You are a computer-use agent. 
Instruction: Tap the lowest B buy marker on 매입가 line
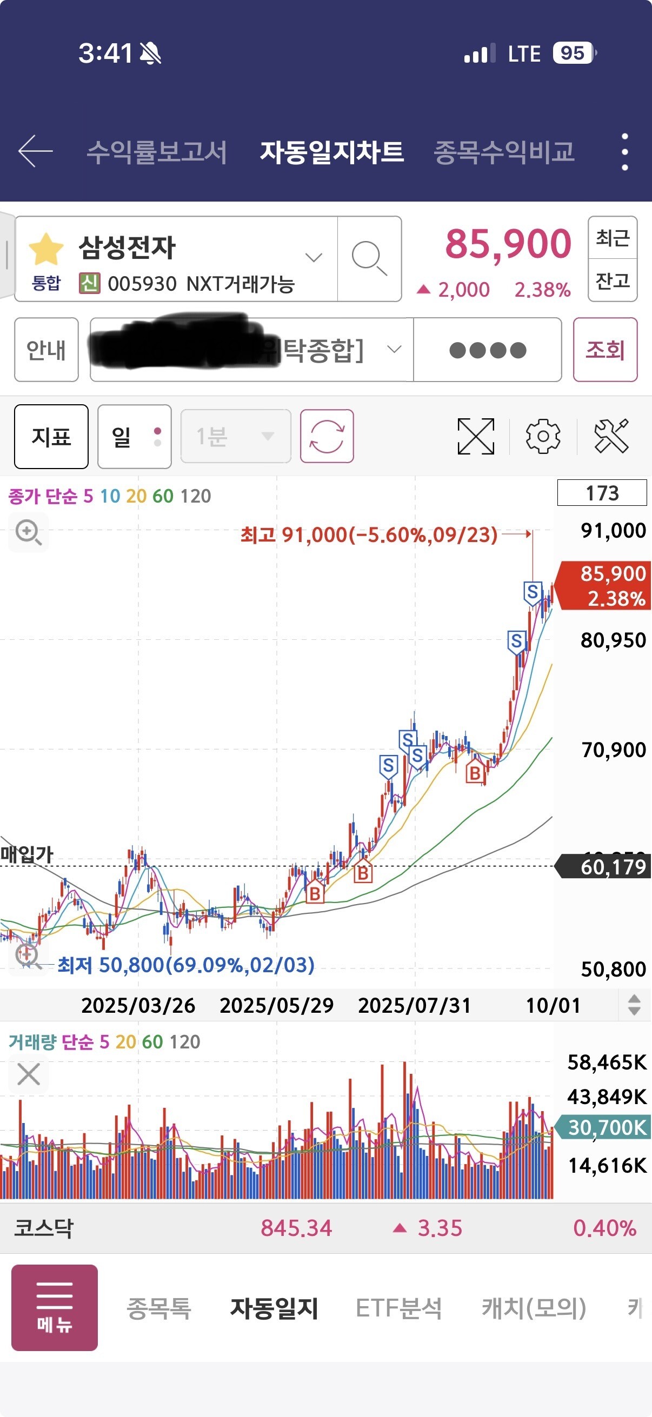tap(315, 892)
